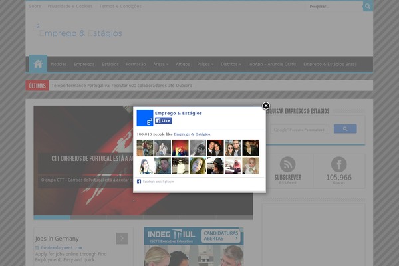Click the Jobs in Germany ad arrow
399x266 pixels.
[122, 239]
